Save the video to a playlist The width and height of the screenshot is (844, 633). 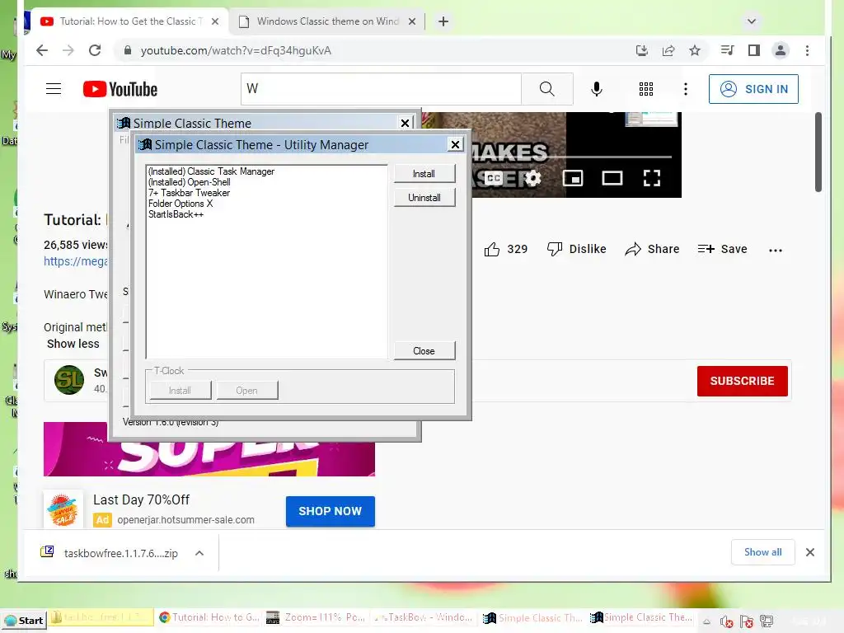722,249
